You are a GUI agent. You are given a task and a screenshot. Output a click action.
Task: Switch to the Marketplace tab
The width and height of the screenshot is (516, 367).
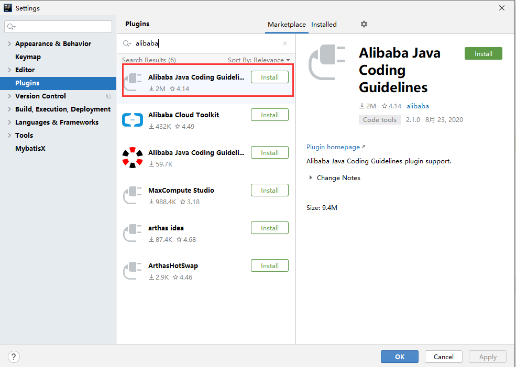pyautogui.click(x=287, y=24)
